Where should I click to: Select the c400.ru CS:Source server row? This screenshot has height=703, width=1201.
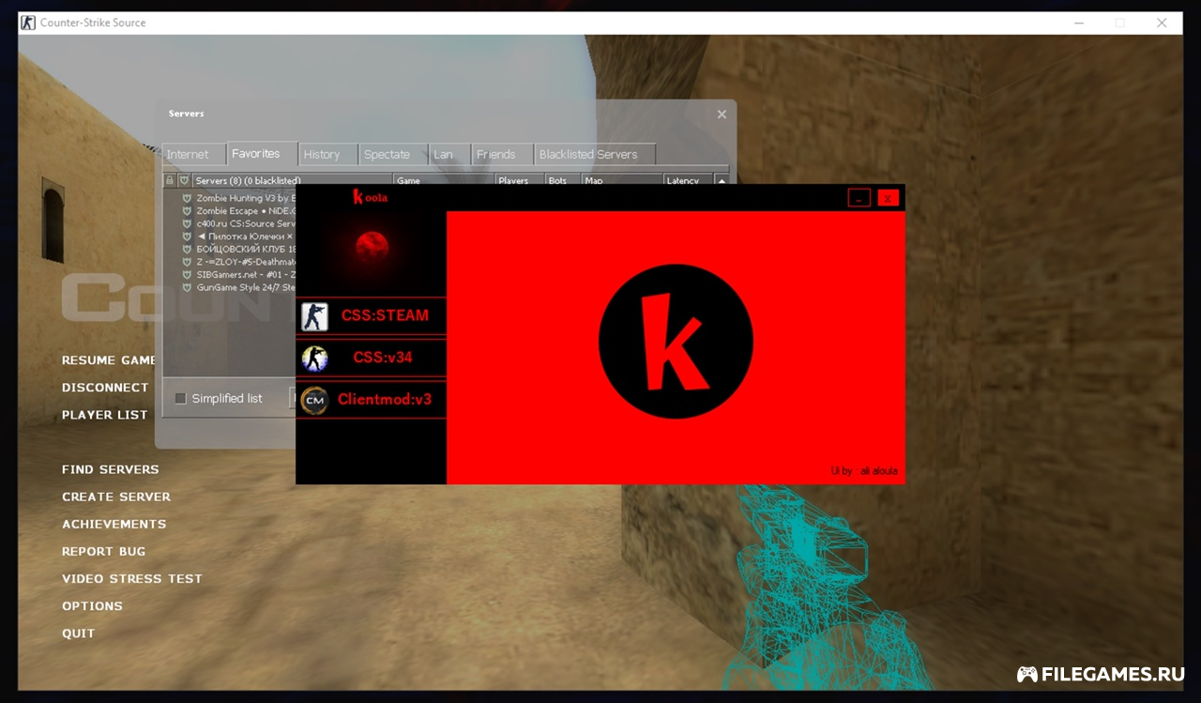click(x=231, y=223)
